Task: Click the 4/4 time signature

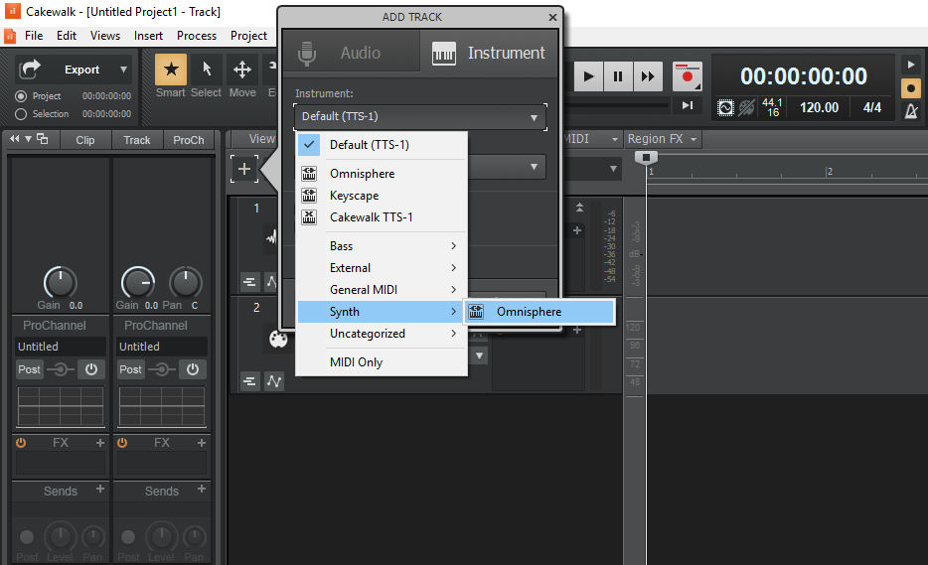Action: pos(871,107)
